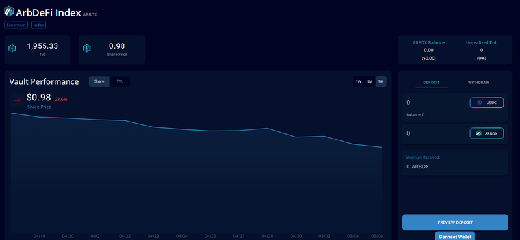Click the Balance: 0 text
The width and height of the screenshot is (520, 240).
[415, 115]
